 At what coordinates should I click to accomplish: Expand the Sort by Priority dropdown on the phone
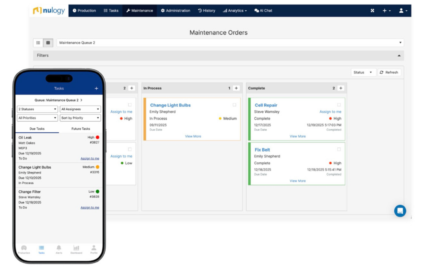80,118
